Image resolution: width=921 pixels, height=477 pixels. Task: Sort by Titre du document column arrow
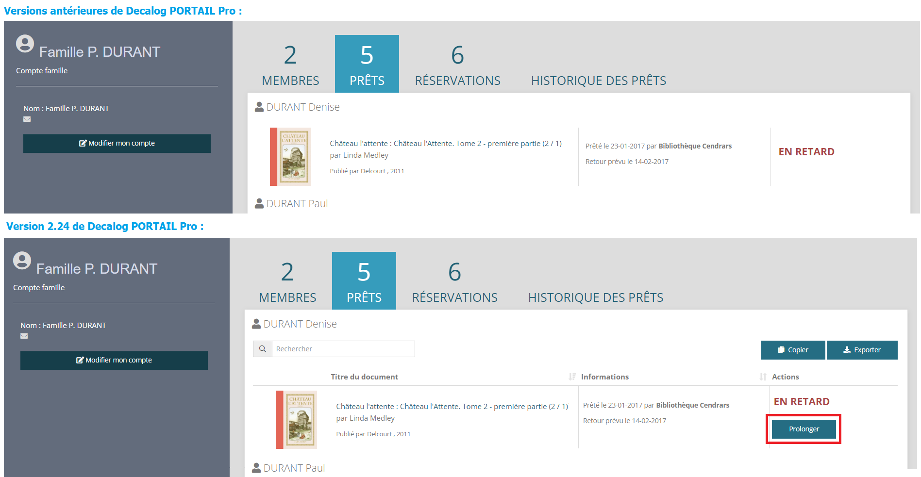(572, 377)
